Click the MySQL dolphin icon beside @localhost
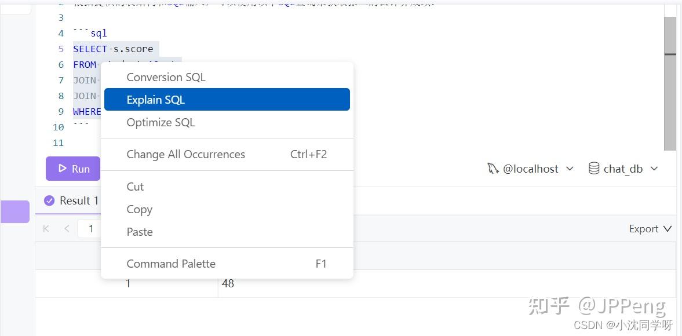Image resolution: width=682 pixels, height=336 pixels. [x=493, y=168]
